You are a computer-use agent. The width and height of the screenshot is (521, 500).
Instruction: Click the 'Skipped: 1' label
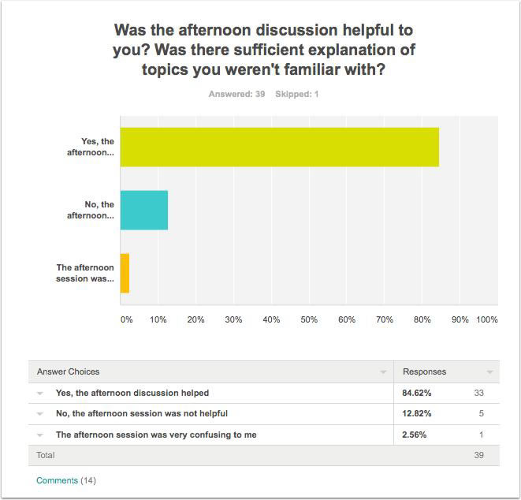click(x=296, y=94)
